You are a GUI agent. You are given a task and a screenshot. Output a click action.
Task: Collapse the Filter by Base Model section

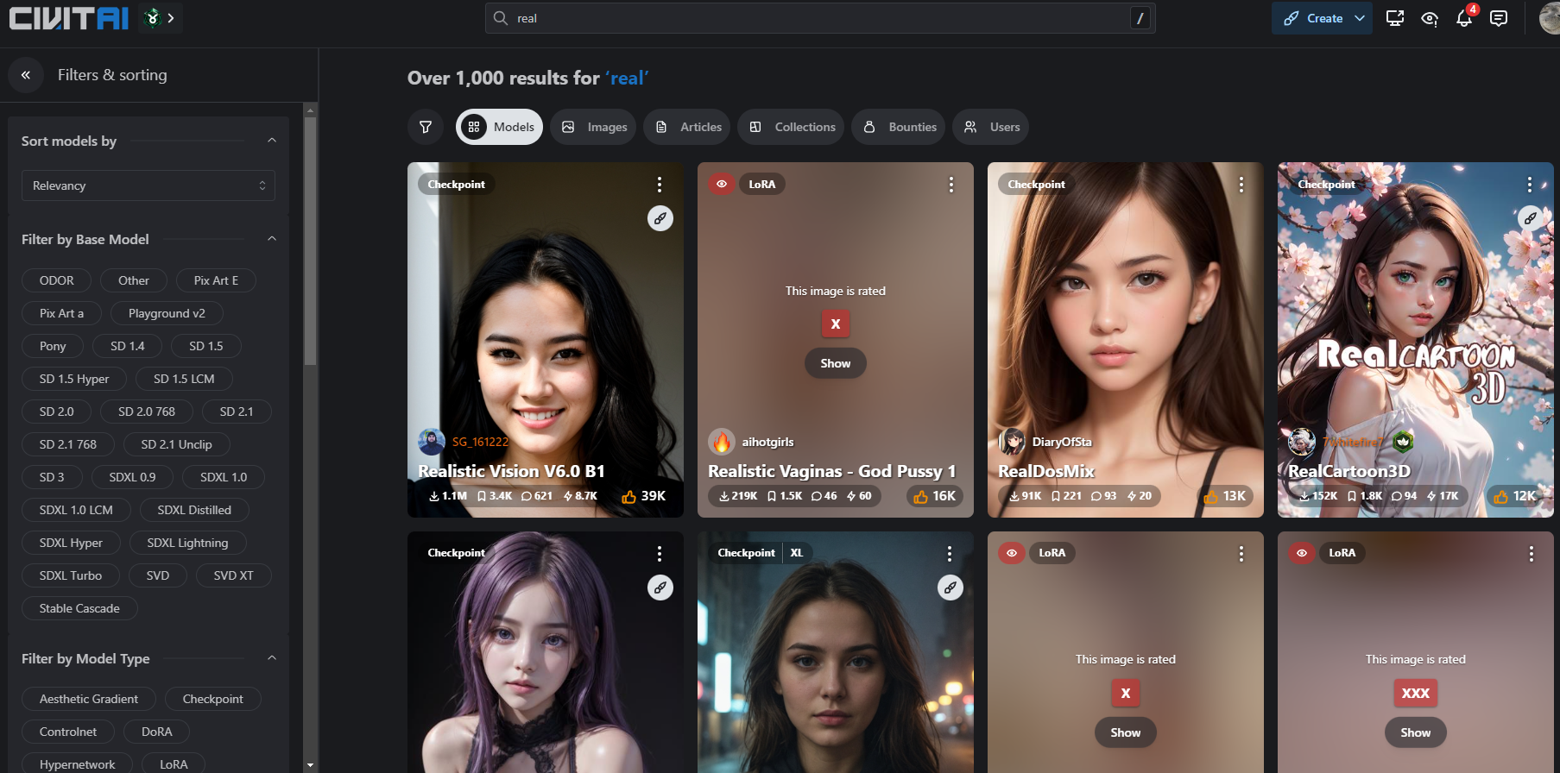coord(272,239)
